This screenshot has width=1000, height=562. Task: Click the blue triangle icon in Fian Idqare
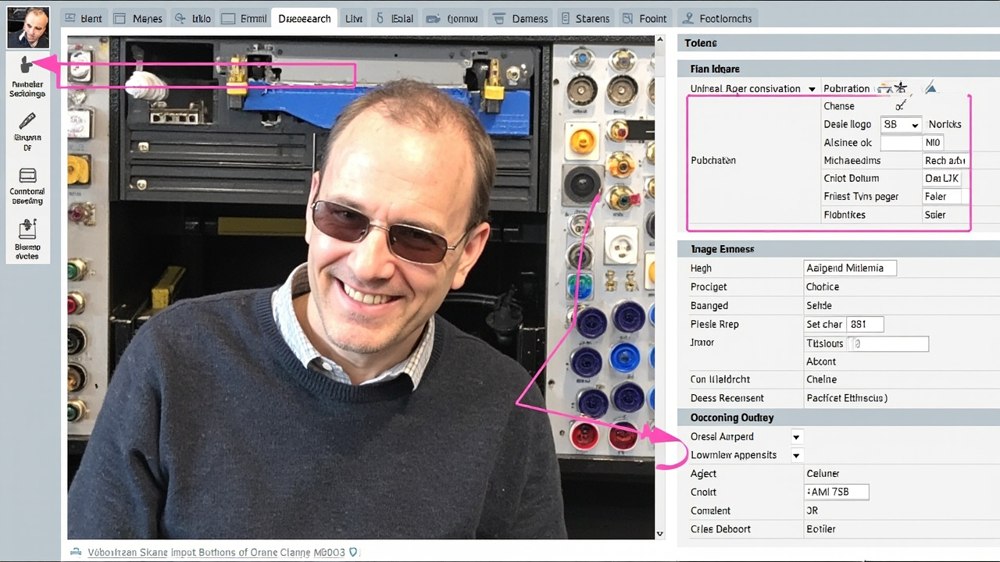[x=930, y=88]
